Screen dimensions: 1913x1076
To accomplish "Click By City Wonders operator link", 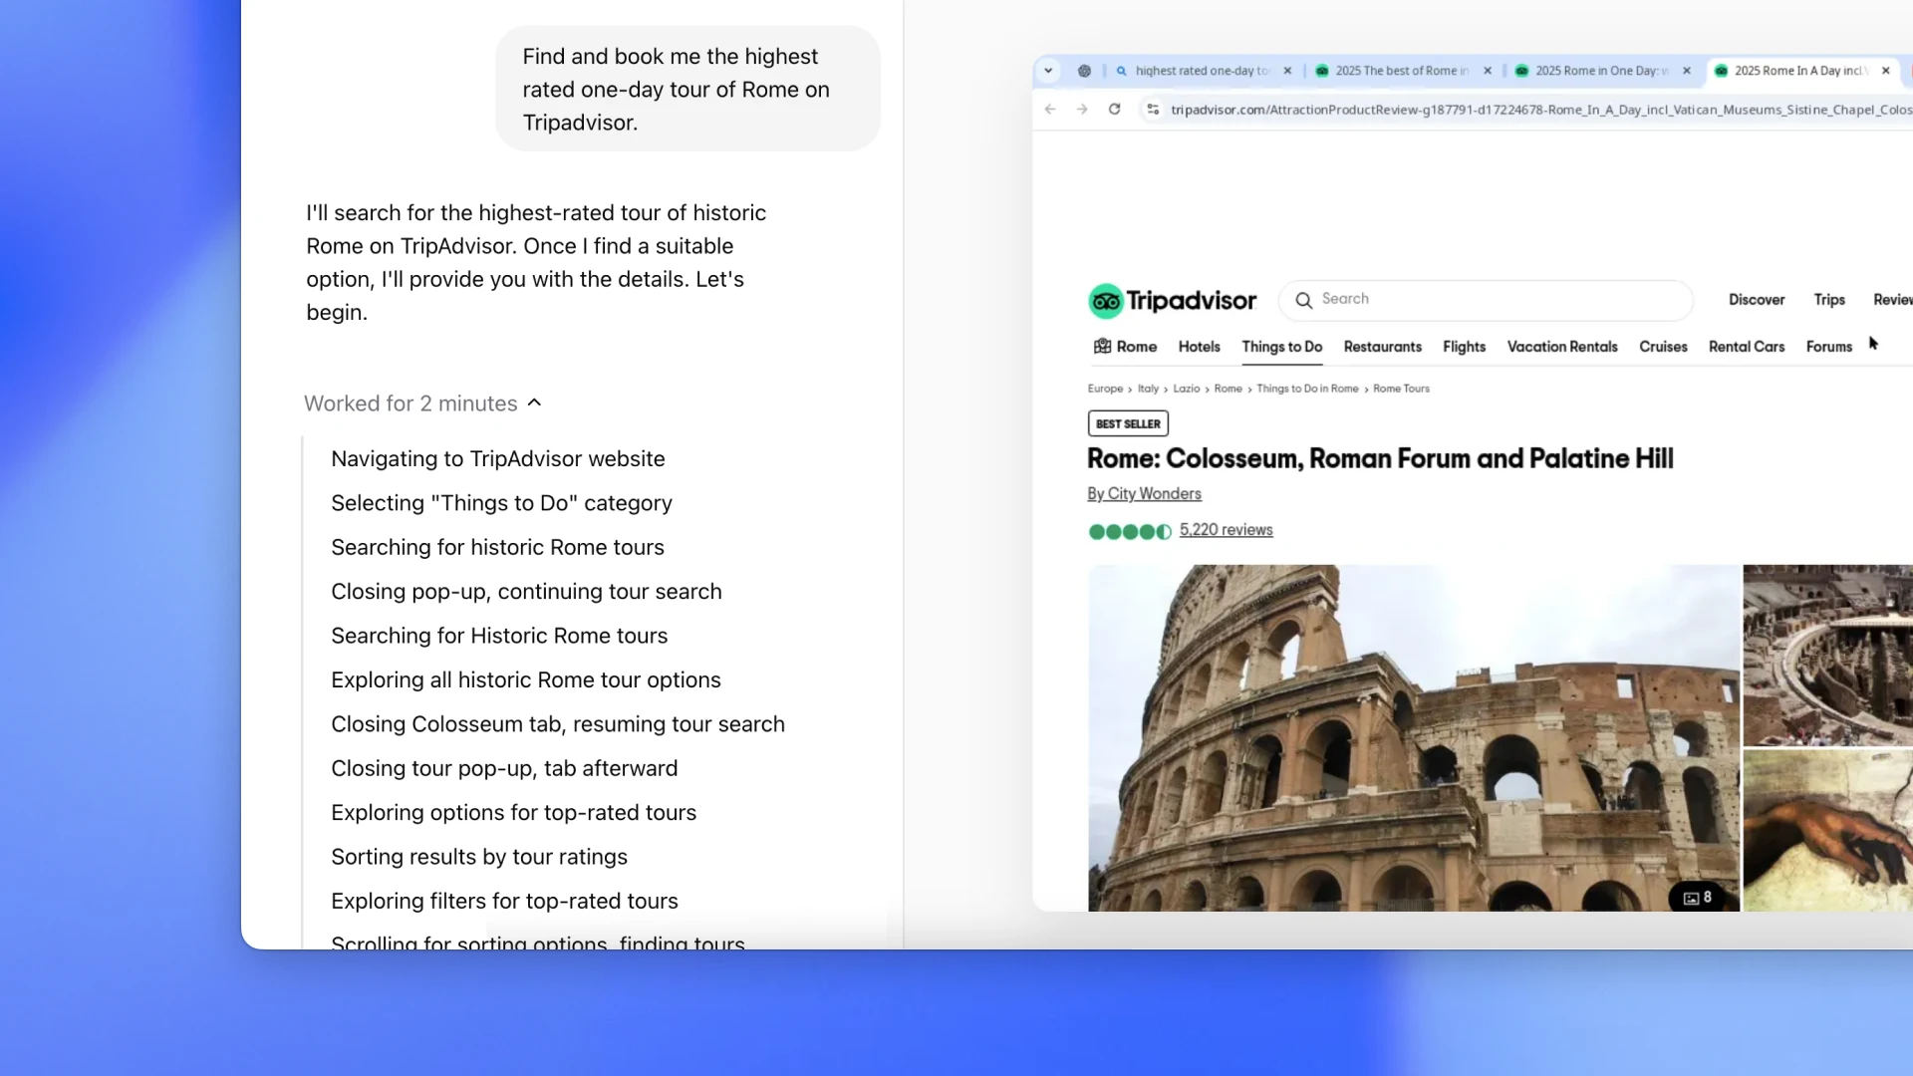I will click(x=1143, y=494).
